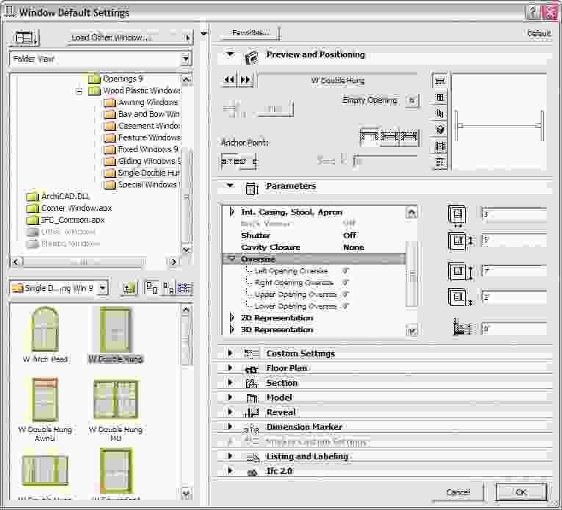Viewport: 562px width, 510px height.
Task: Click the header height dimension icon
Action: pyautogui.click(x=461, y=270)
